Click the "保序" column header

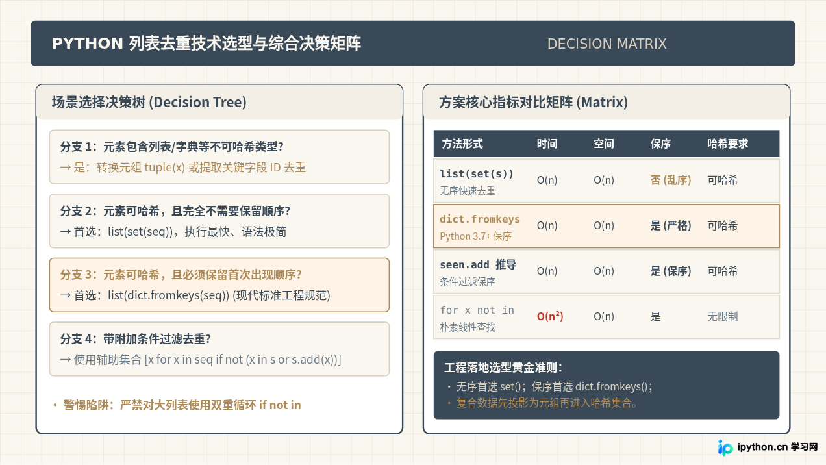pyautogui.click(x=660, y=144)
